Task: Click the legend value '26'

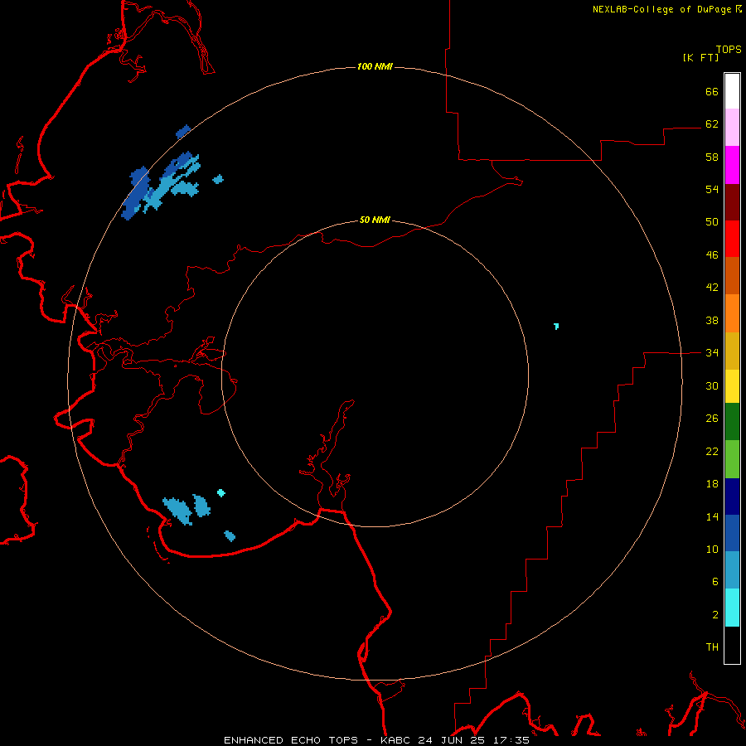Action: 712,419
